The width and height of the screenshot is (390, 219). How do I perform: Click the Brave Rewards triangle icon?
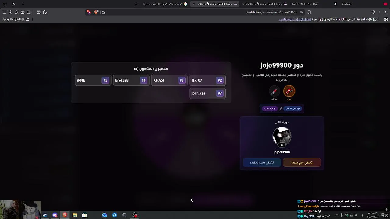89,12
